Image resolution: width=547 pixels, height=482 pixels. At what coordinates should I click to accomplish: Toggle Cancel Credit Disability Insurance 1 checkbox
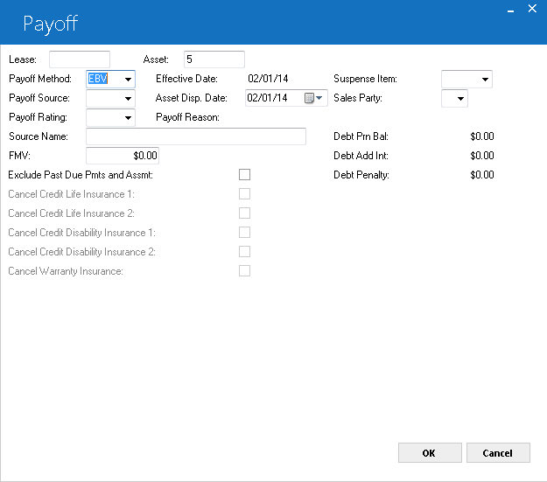point(244,232)
